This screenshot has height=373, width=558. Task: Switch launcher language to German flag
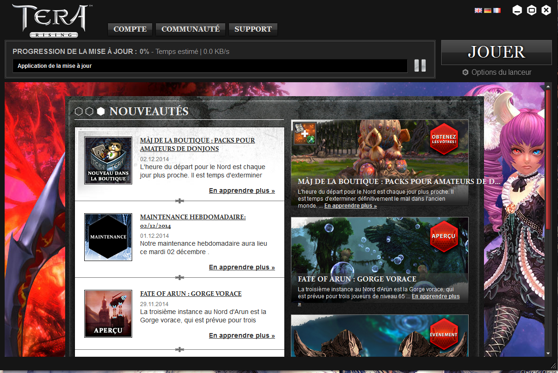[x=488, y=10]
